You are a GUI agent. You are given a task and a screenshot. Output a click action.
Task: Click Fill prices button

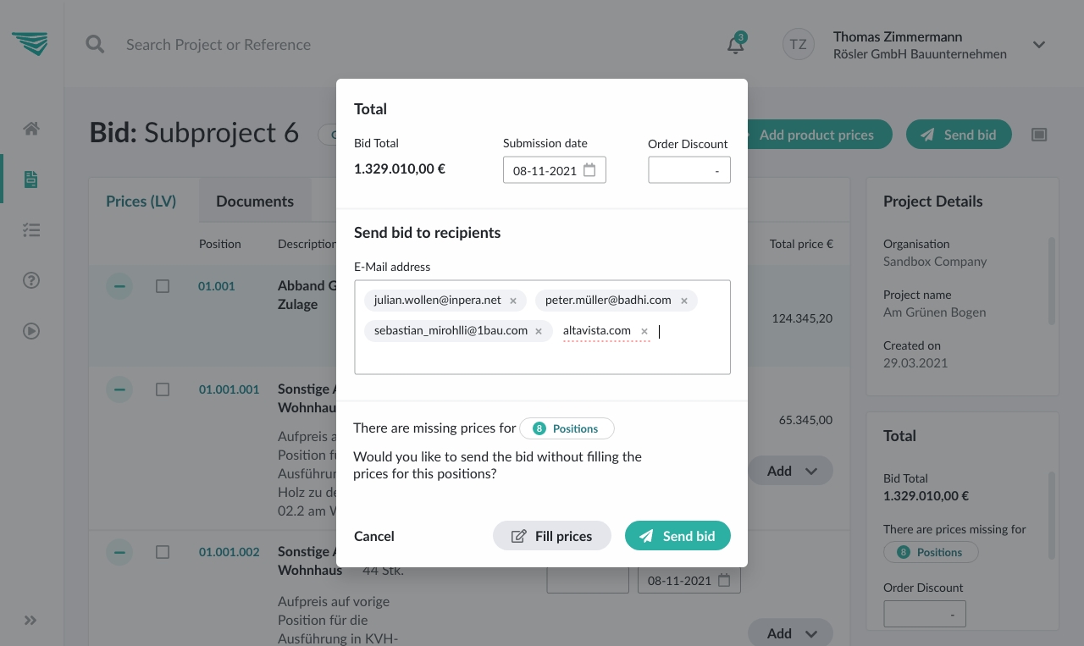tap(552, 536)
